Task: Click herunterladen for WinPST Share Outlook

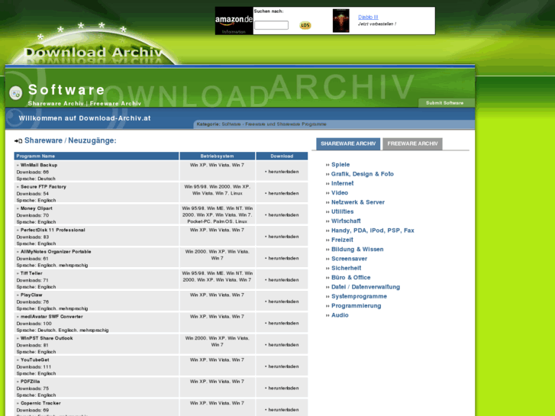Action: pyautogui.click(x=283, y=344)
